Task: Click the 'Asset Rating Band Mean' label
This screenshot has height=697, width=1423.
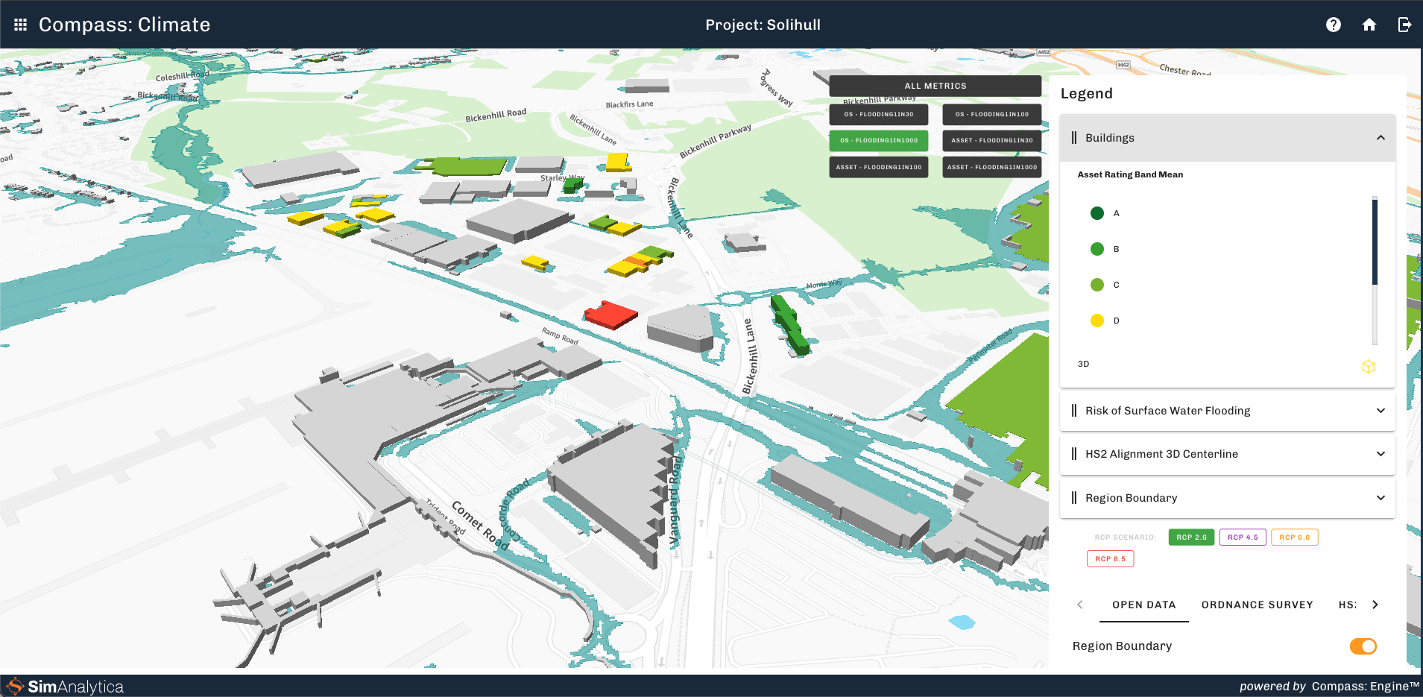Action: [x=1130, y=174]
